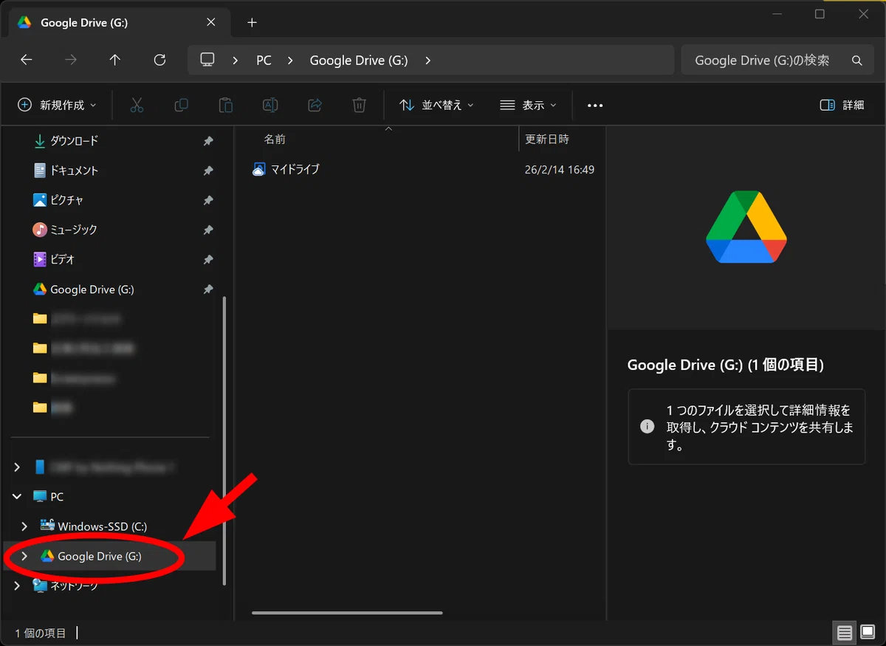Open the 新規作成 dropdown
The height and width of the screenshot is (646, 886).
(x=58, y=105)
